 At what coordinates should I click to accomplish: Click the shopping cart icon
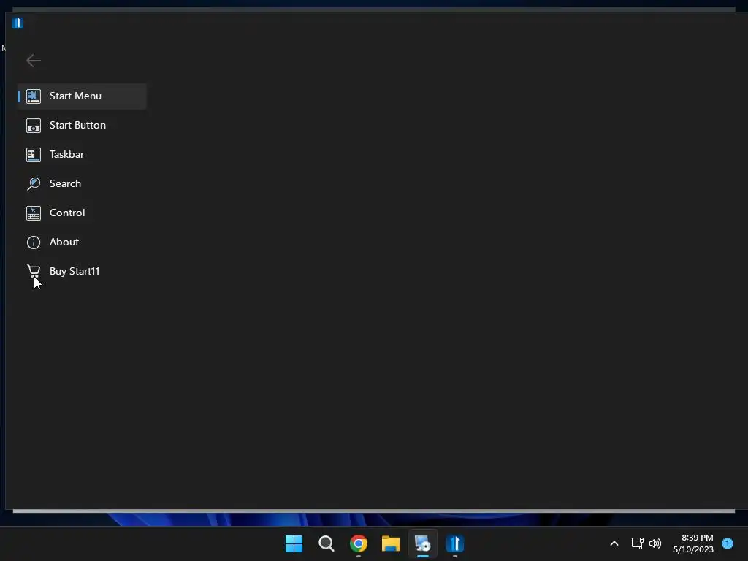tap(34, 271)
